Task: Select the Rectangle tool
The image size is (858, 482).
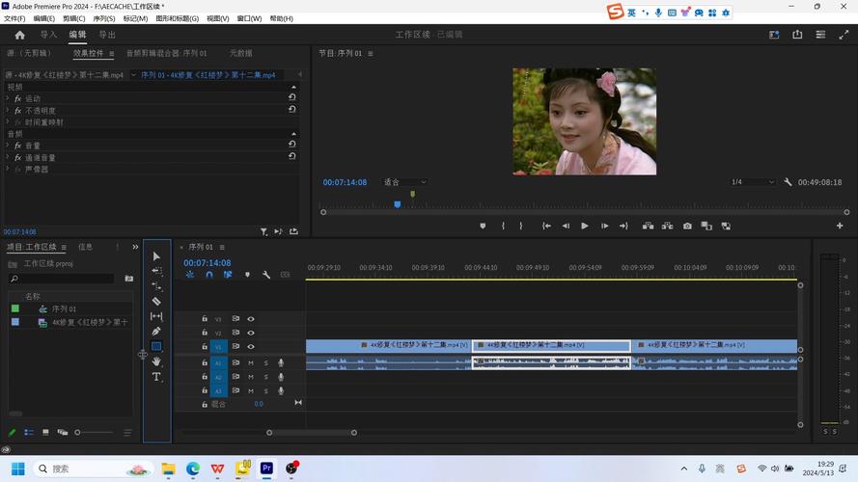Action: (156, 346)
